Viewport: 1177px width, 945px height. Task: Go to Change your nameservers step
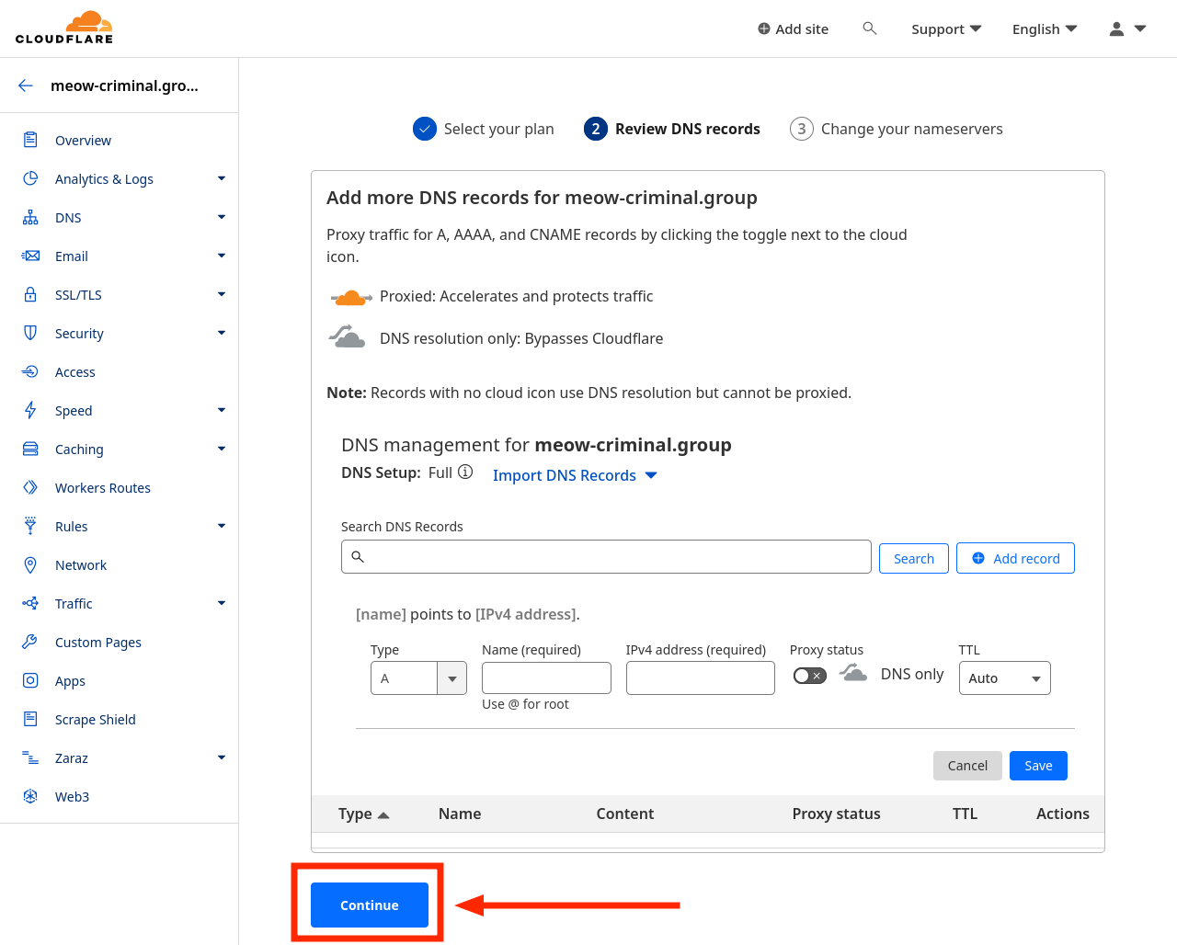tap(897, 129)
